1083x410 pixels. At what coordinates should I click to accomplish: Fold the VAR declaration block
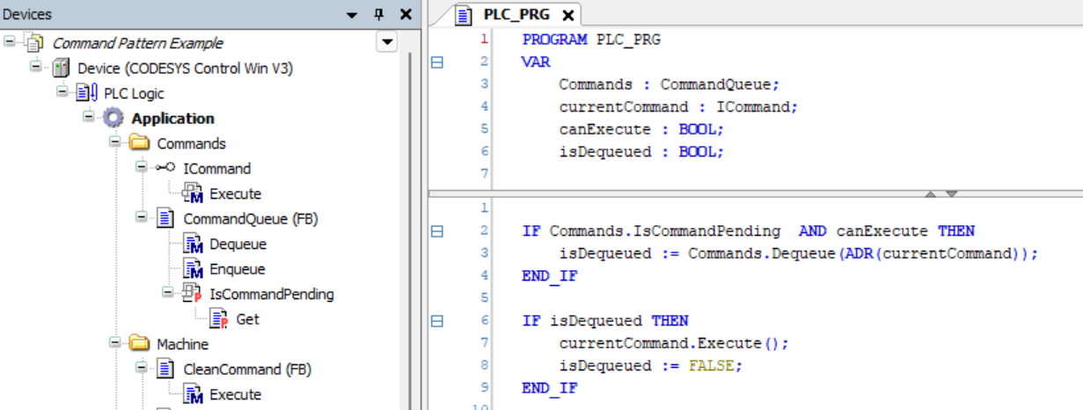[x=437, y=62]
